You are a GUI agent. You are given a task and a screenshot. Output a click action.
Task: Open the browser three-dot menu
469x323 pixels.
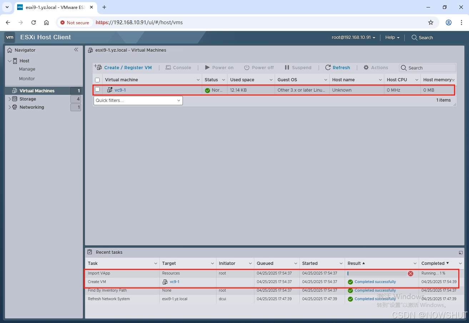click(461, 22)
